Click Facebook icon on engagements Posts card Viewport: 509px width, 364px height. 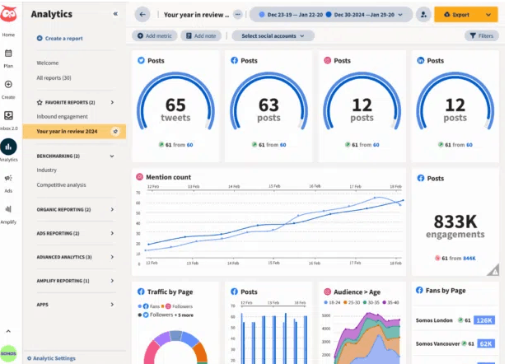coord(421,178)
